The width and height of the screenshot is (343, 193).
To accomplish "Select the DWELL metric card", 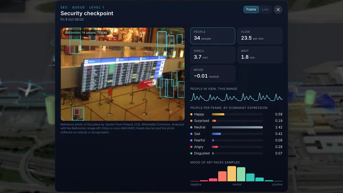I will tap(213, 55).
